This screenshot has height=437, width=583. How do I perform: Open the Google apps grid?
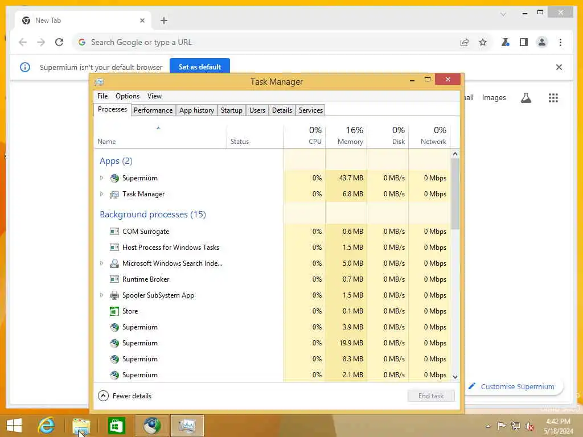click(553, 98)
